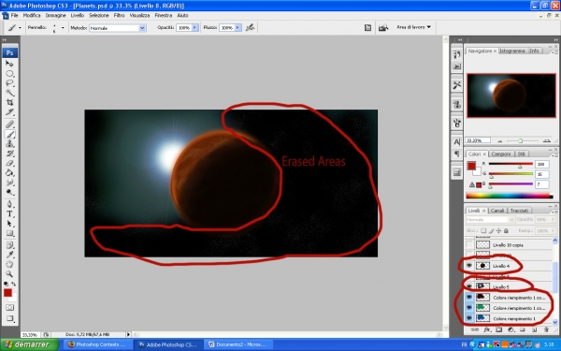Image resolution: width=561 pixels, height=351 pixels.
Task: Select the Lasso tool
Action: tap(9, 83)
